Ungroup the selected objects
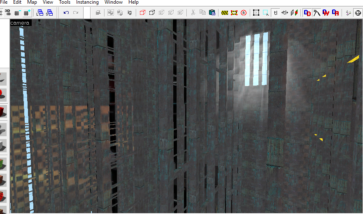The height and width of the screenshot is (214, 363). (120, 12)
